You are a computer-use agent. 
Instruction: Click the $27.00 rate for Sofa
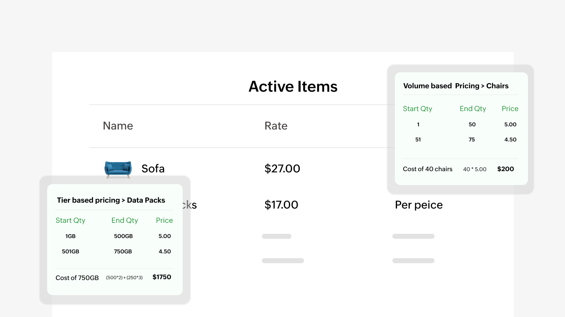282,169
